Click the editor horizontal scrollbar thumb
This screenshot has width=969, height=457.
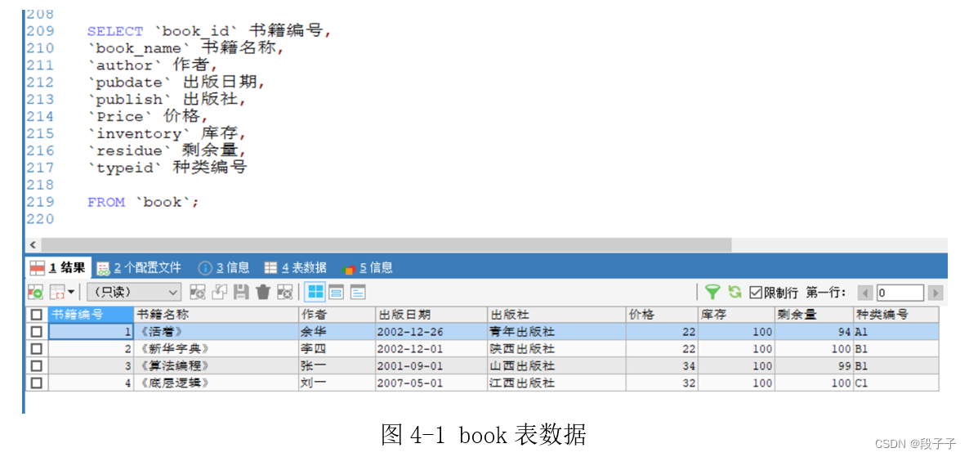[386, 245]
